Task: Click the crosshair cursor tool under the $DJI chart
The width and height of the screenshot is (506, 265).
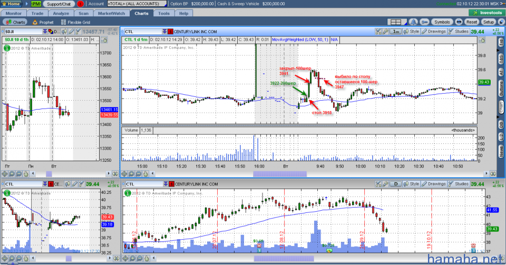Action: [5, 174]
